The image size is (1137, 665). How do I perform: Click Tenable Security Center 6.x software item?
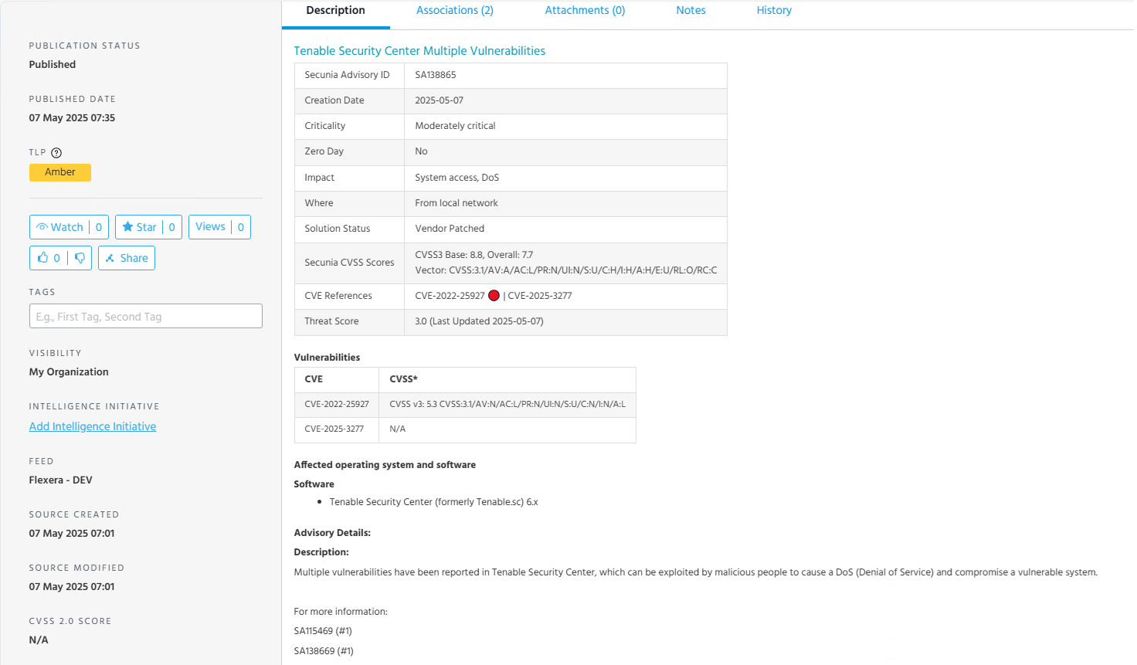coord(434,502)
